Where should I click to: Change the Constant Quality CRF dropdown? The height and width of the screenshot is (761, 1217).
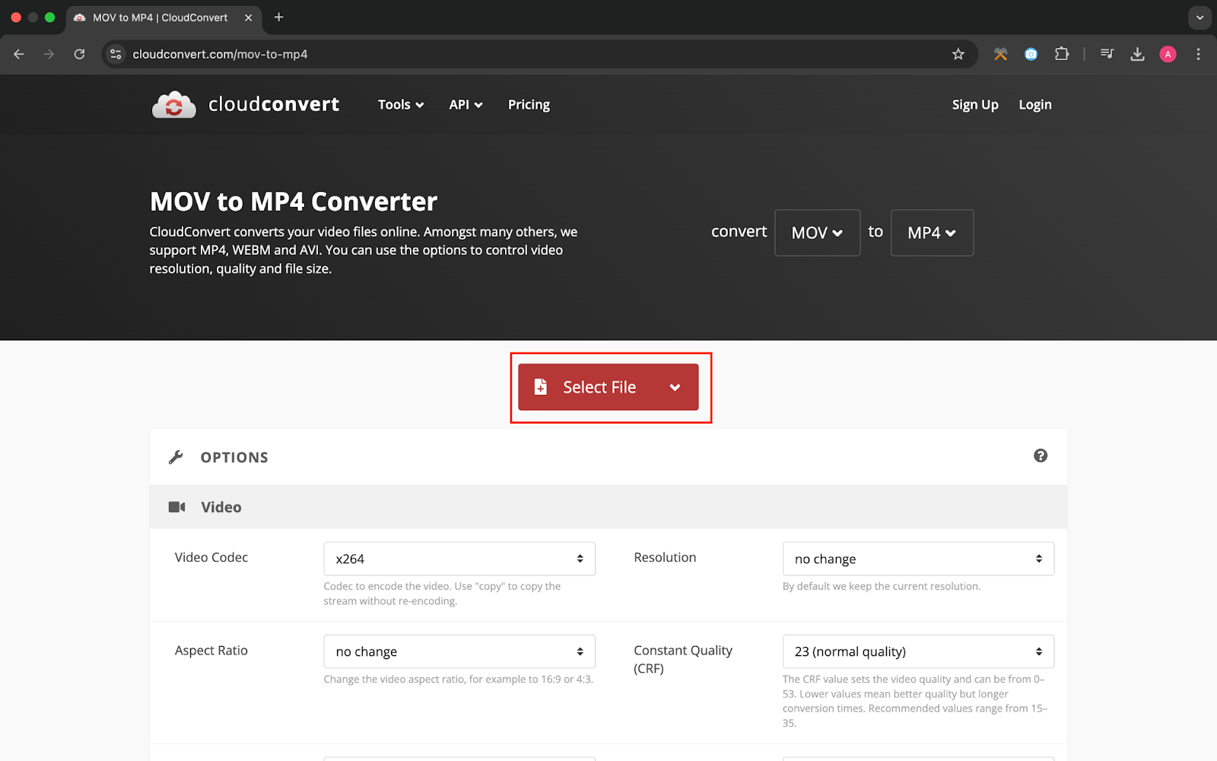coord(918,651)
